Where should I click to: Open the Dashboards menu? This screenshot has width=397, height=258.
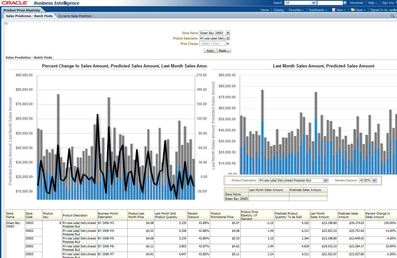[x=318, y=10]
